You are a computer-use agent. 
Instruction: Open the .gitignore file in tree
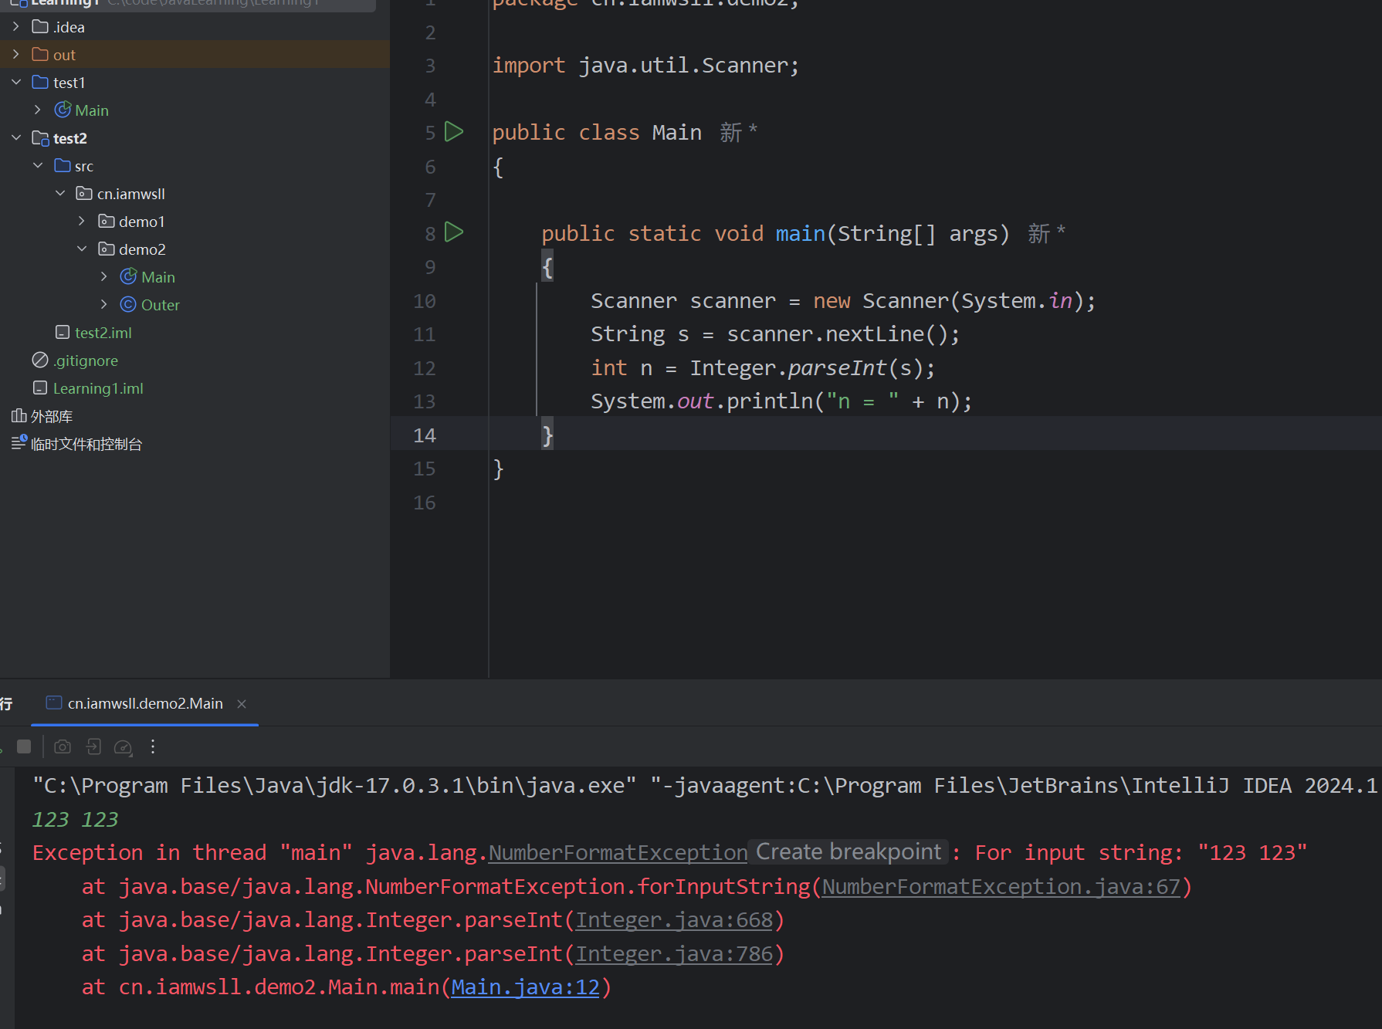tap(85, 360)
